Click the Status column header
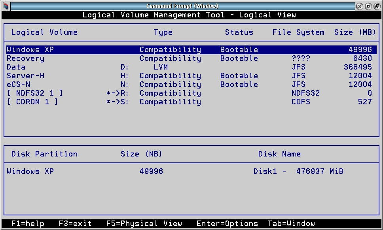Viewport: 383px width, 230px height. (239, 32)
